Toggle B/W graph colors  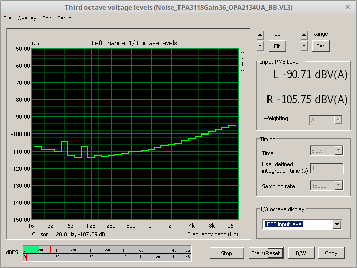coord(301,253)
